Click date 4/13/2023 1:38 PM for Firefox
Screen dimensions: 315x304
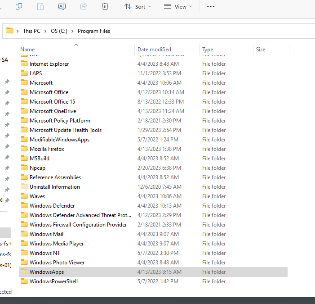tap(159, 149)
